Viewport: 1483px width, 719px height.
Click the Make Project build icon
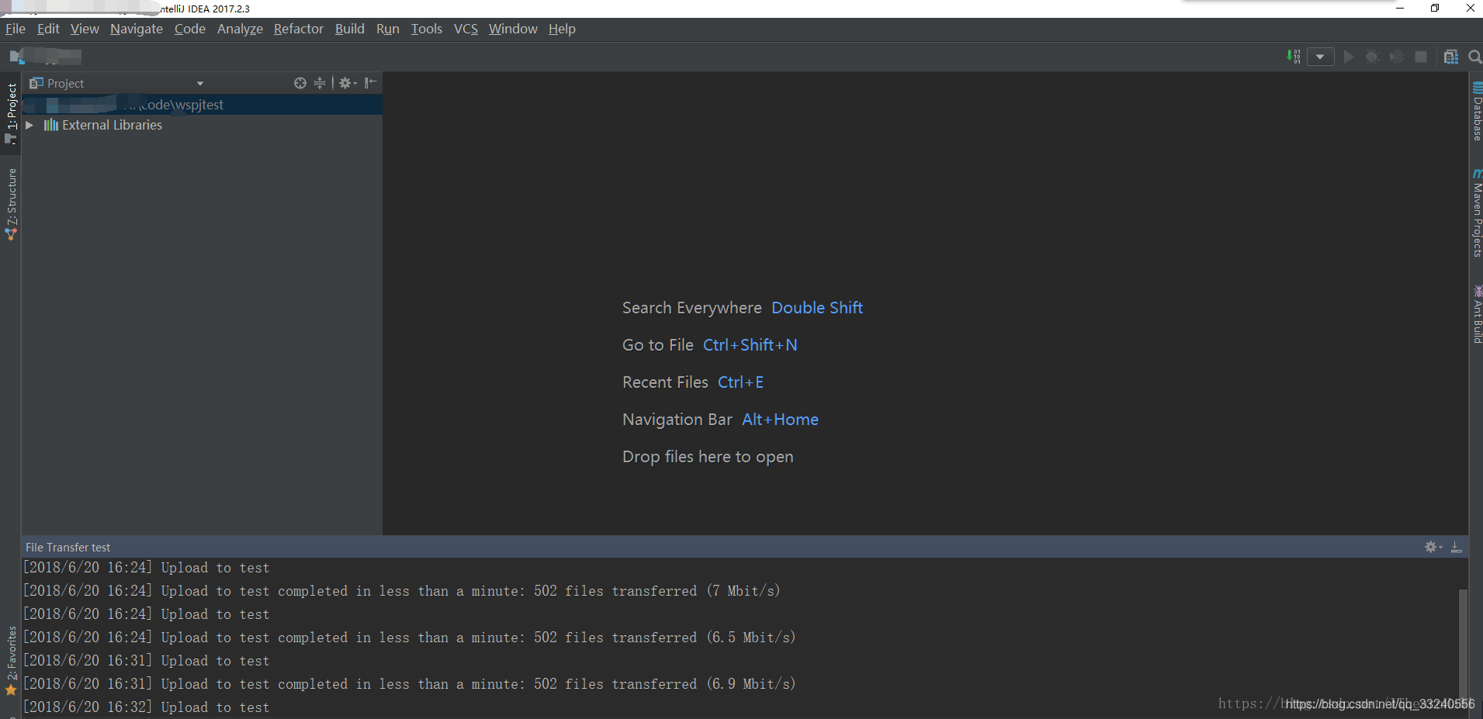1293,57
